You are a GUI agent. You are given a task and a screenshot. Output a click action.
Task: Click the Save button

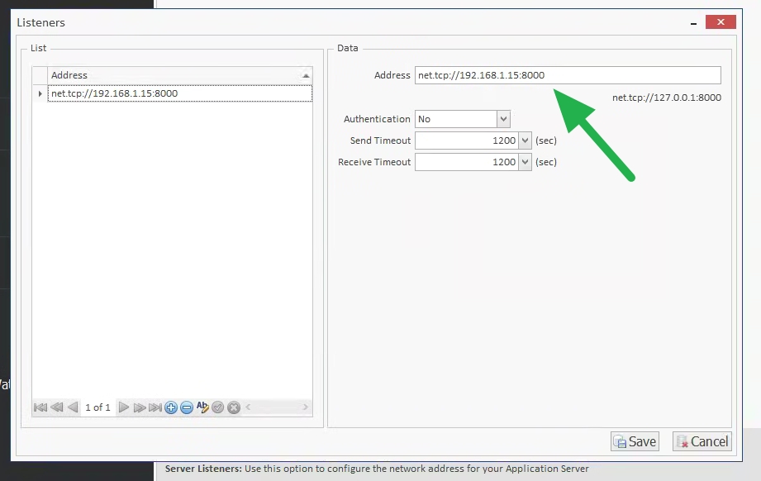[635, 441]
